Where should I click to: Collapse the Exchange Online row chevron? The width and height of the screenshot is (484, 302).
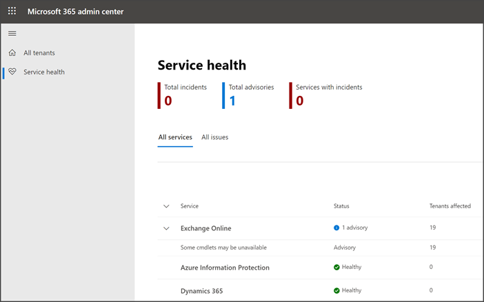[166, 228]
